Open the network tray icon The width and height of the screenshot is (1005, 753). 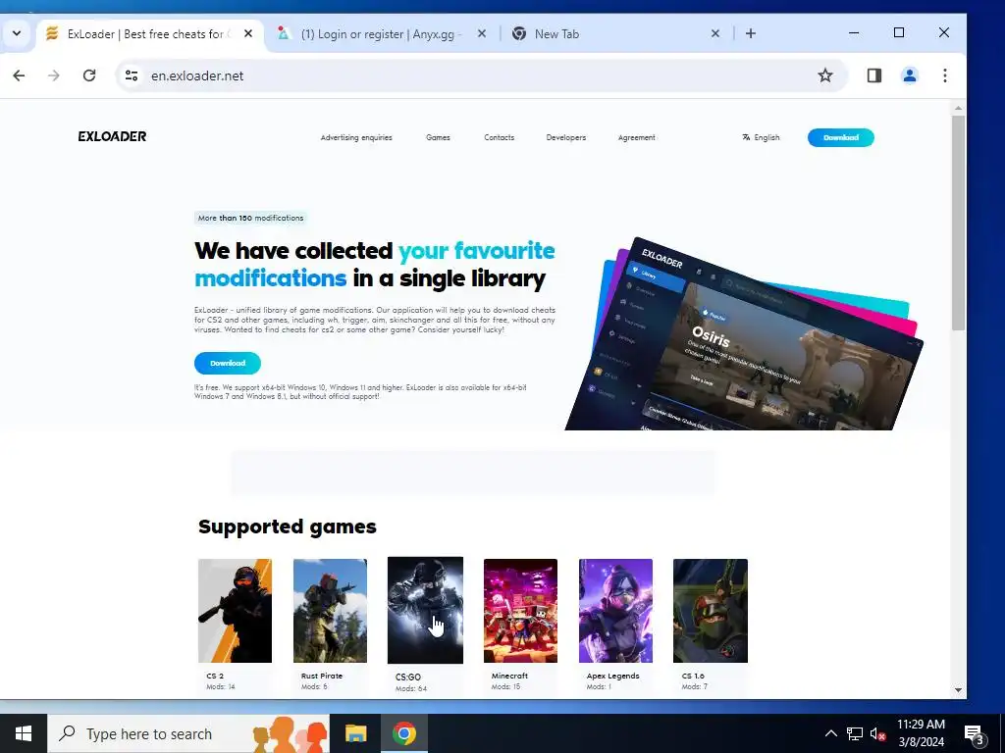pyautogui.click(x=855, y=733)
